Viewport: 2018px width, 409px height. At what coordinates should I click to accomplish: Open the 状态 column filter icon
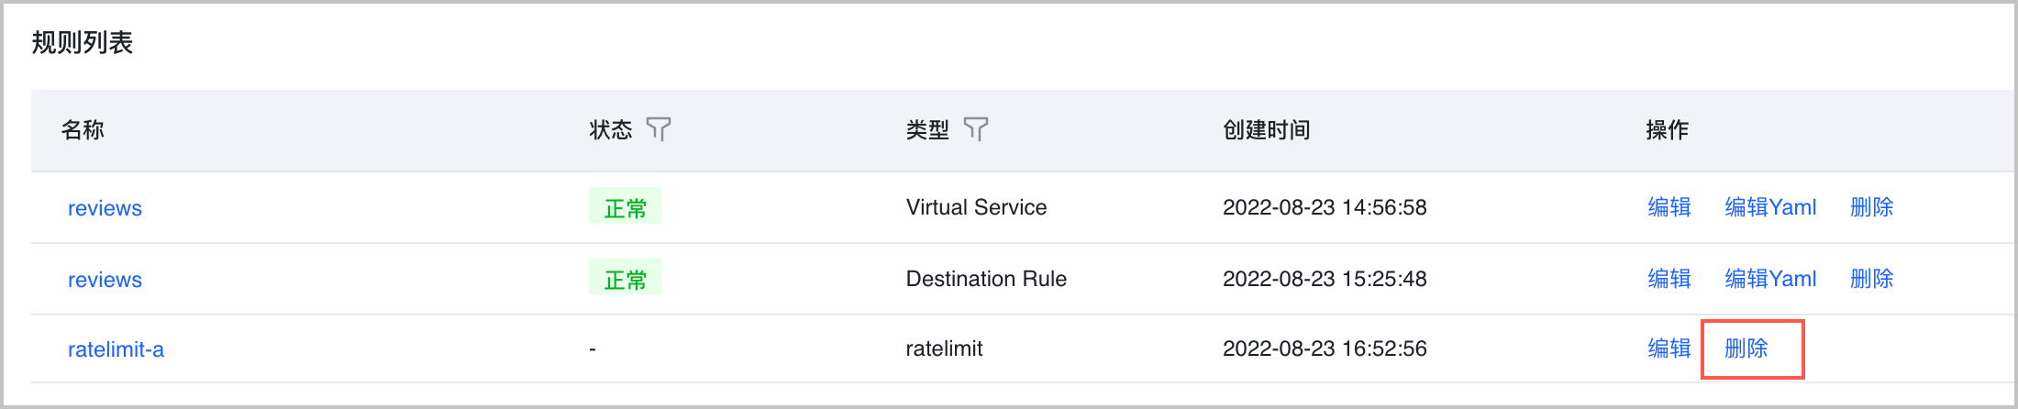click(x=659, y=129)
